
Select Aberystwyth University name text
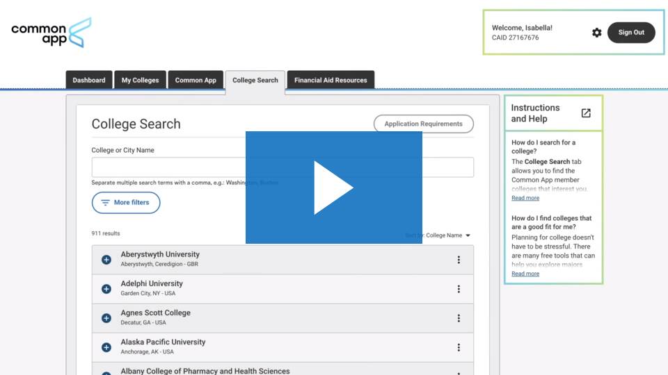coord(160,254)
